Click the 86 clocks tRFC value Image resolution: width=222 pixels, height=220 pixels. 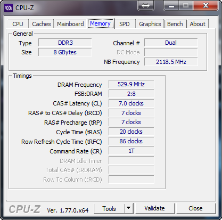tap(131, 141)
